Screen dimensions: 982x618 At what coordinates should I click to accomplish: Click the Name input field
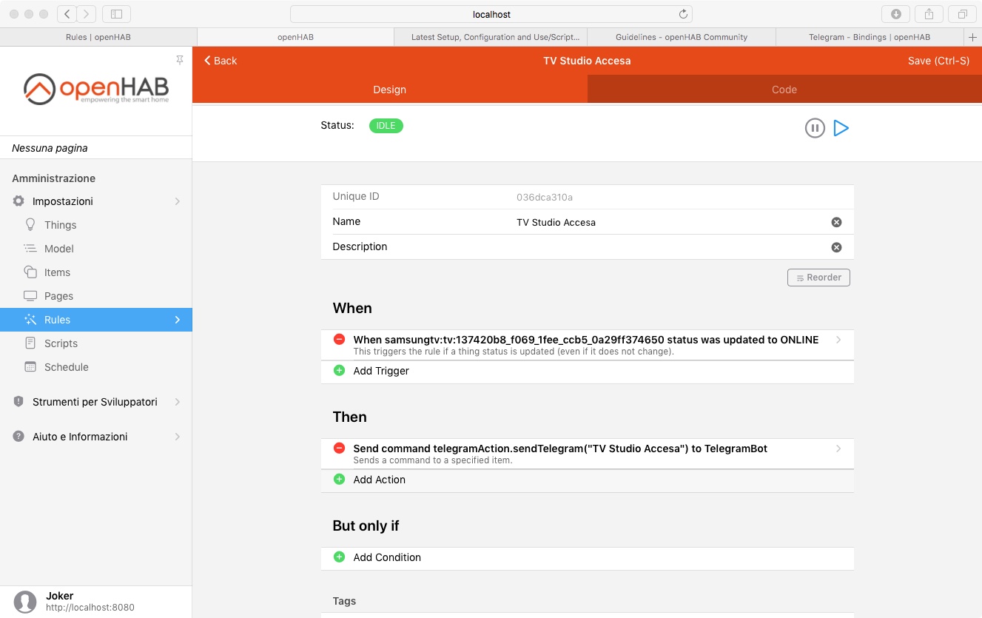(x=670, y=222)
